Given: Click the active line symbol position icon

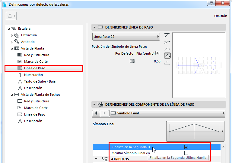Looking at the screenshot, I should [x=167, y=56].
